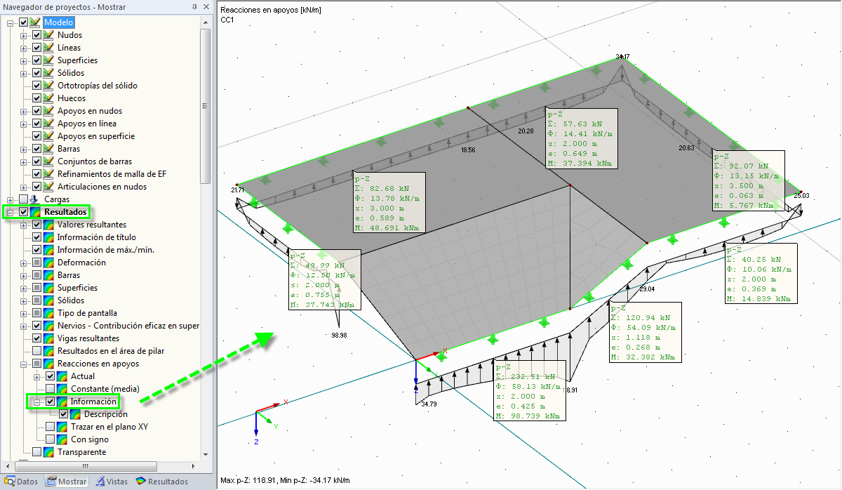Uncheck the Sólidos checkbox under Modelo

(36, 73)
